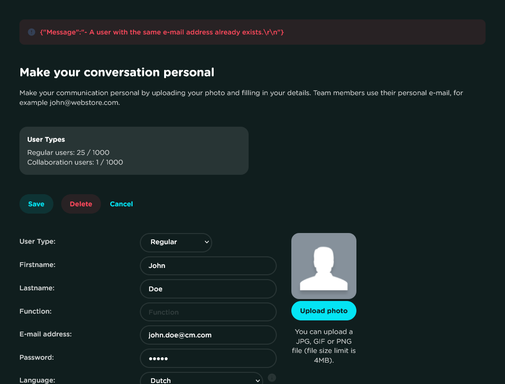Click the User Types summary heading

[x=46, y=140]
